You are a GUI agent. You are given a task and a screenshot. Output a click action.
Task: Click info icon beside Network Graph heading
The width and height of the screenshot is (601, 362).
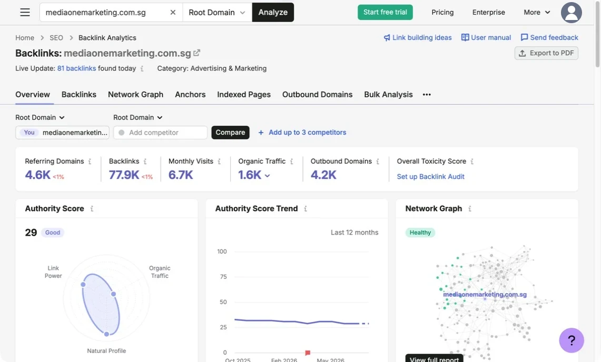click(x=469, y=209)
